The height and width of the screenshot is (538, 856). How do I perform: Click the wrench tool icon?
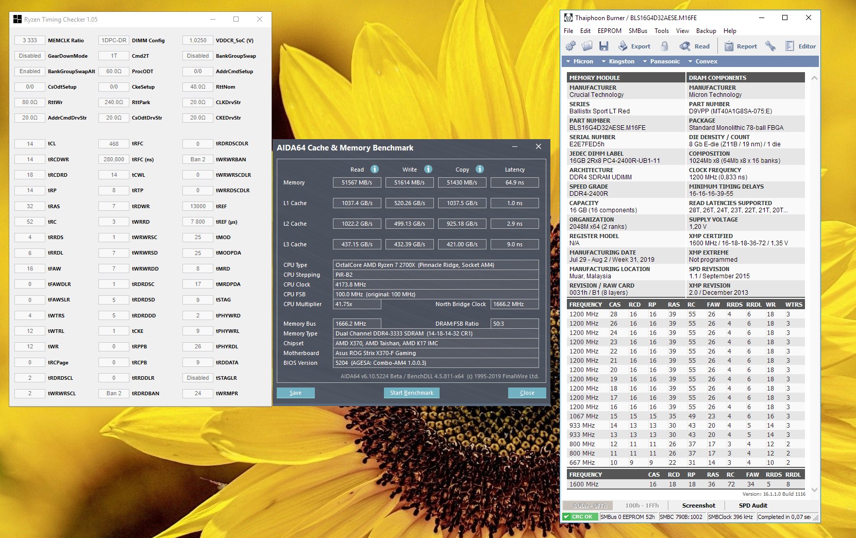click(x=770, y=46)
